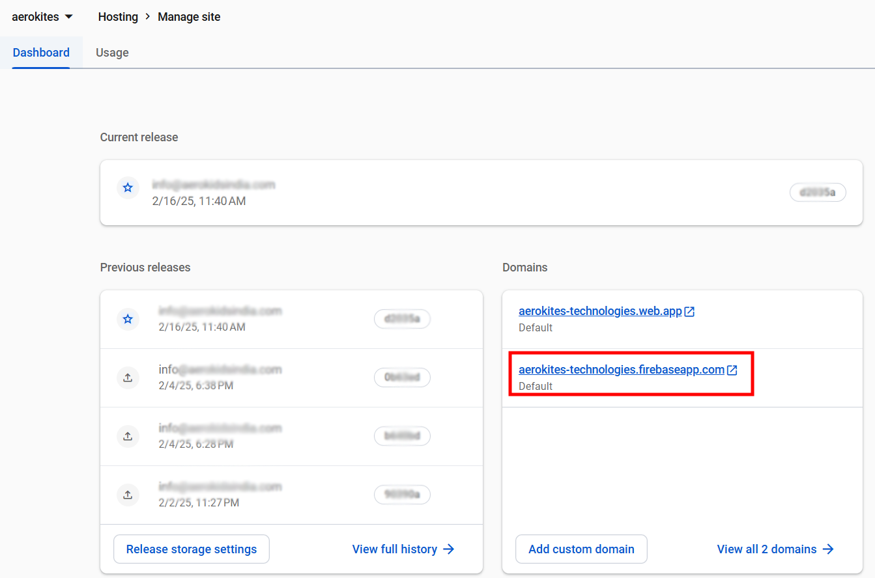The height and width of the screenshot is (578, 875).
Task: Click Default label under firebaseapp.com domain
Action: tap(536, 386)
